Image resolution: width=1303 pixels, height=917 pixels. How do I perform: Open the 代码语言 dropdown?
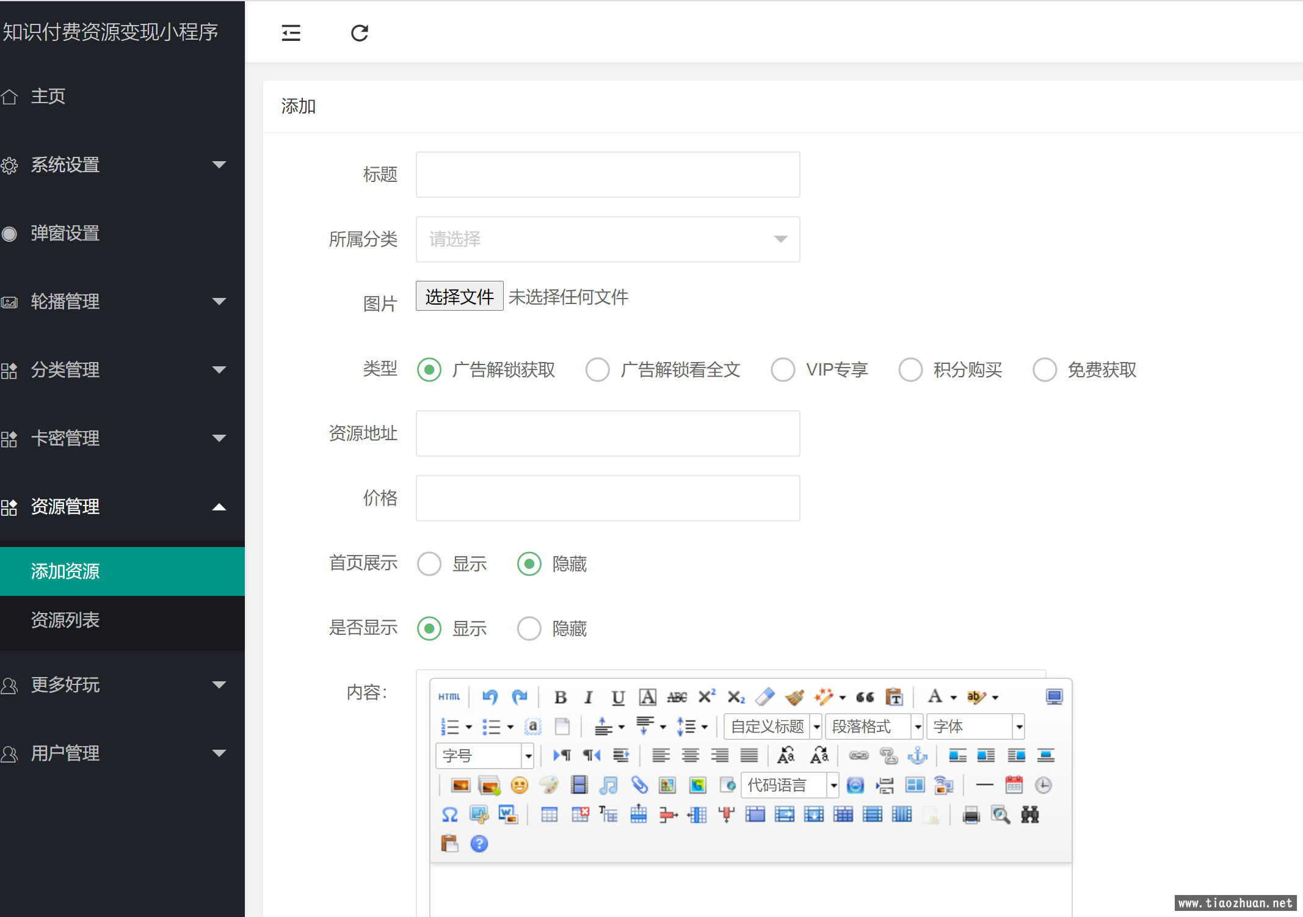coord(790,785)
